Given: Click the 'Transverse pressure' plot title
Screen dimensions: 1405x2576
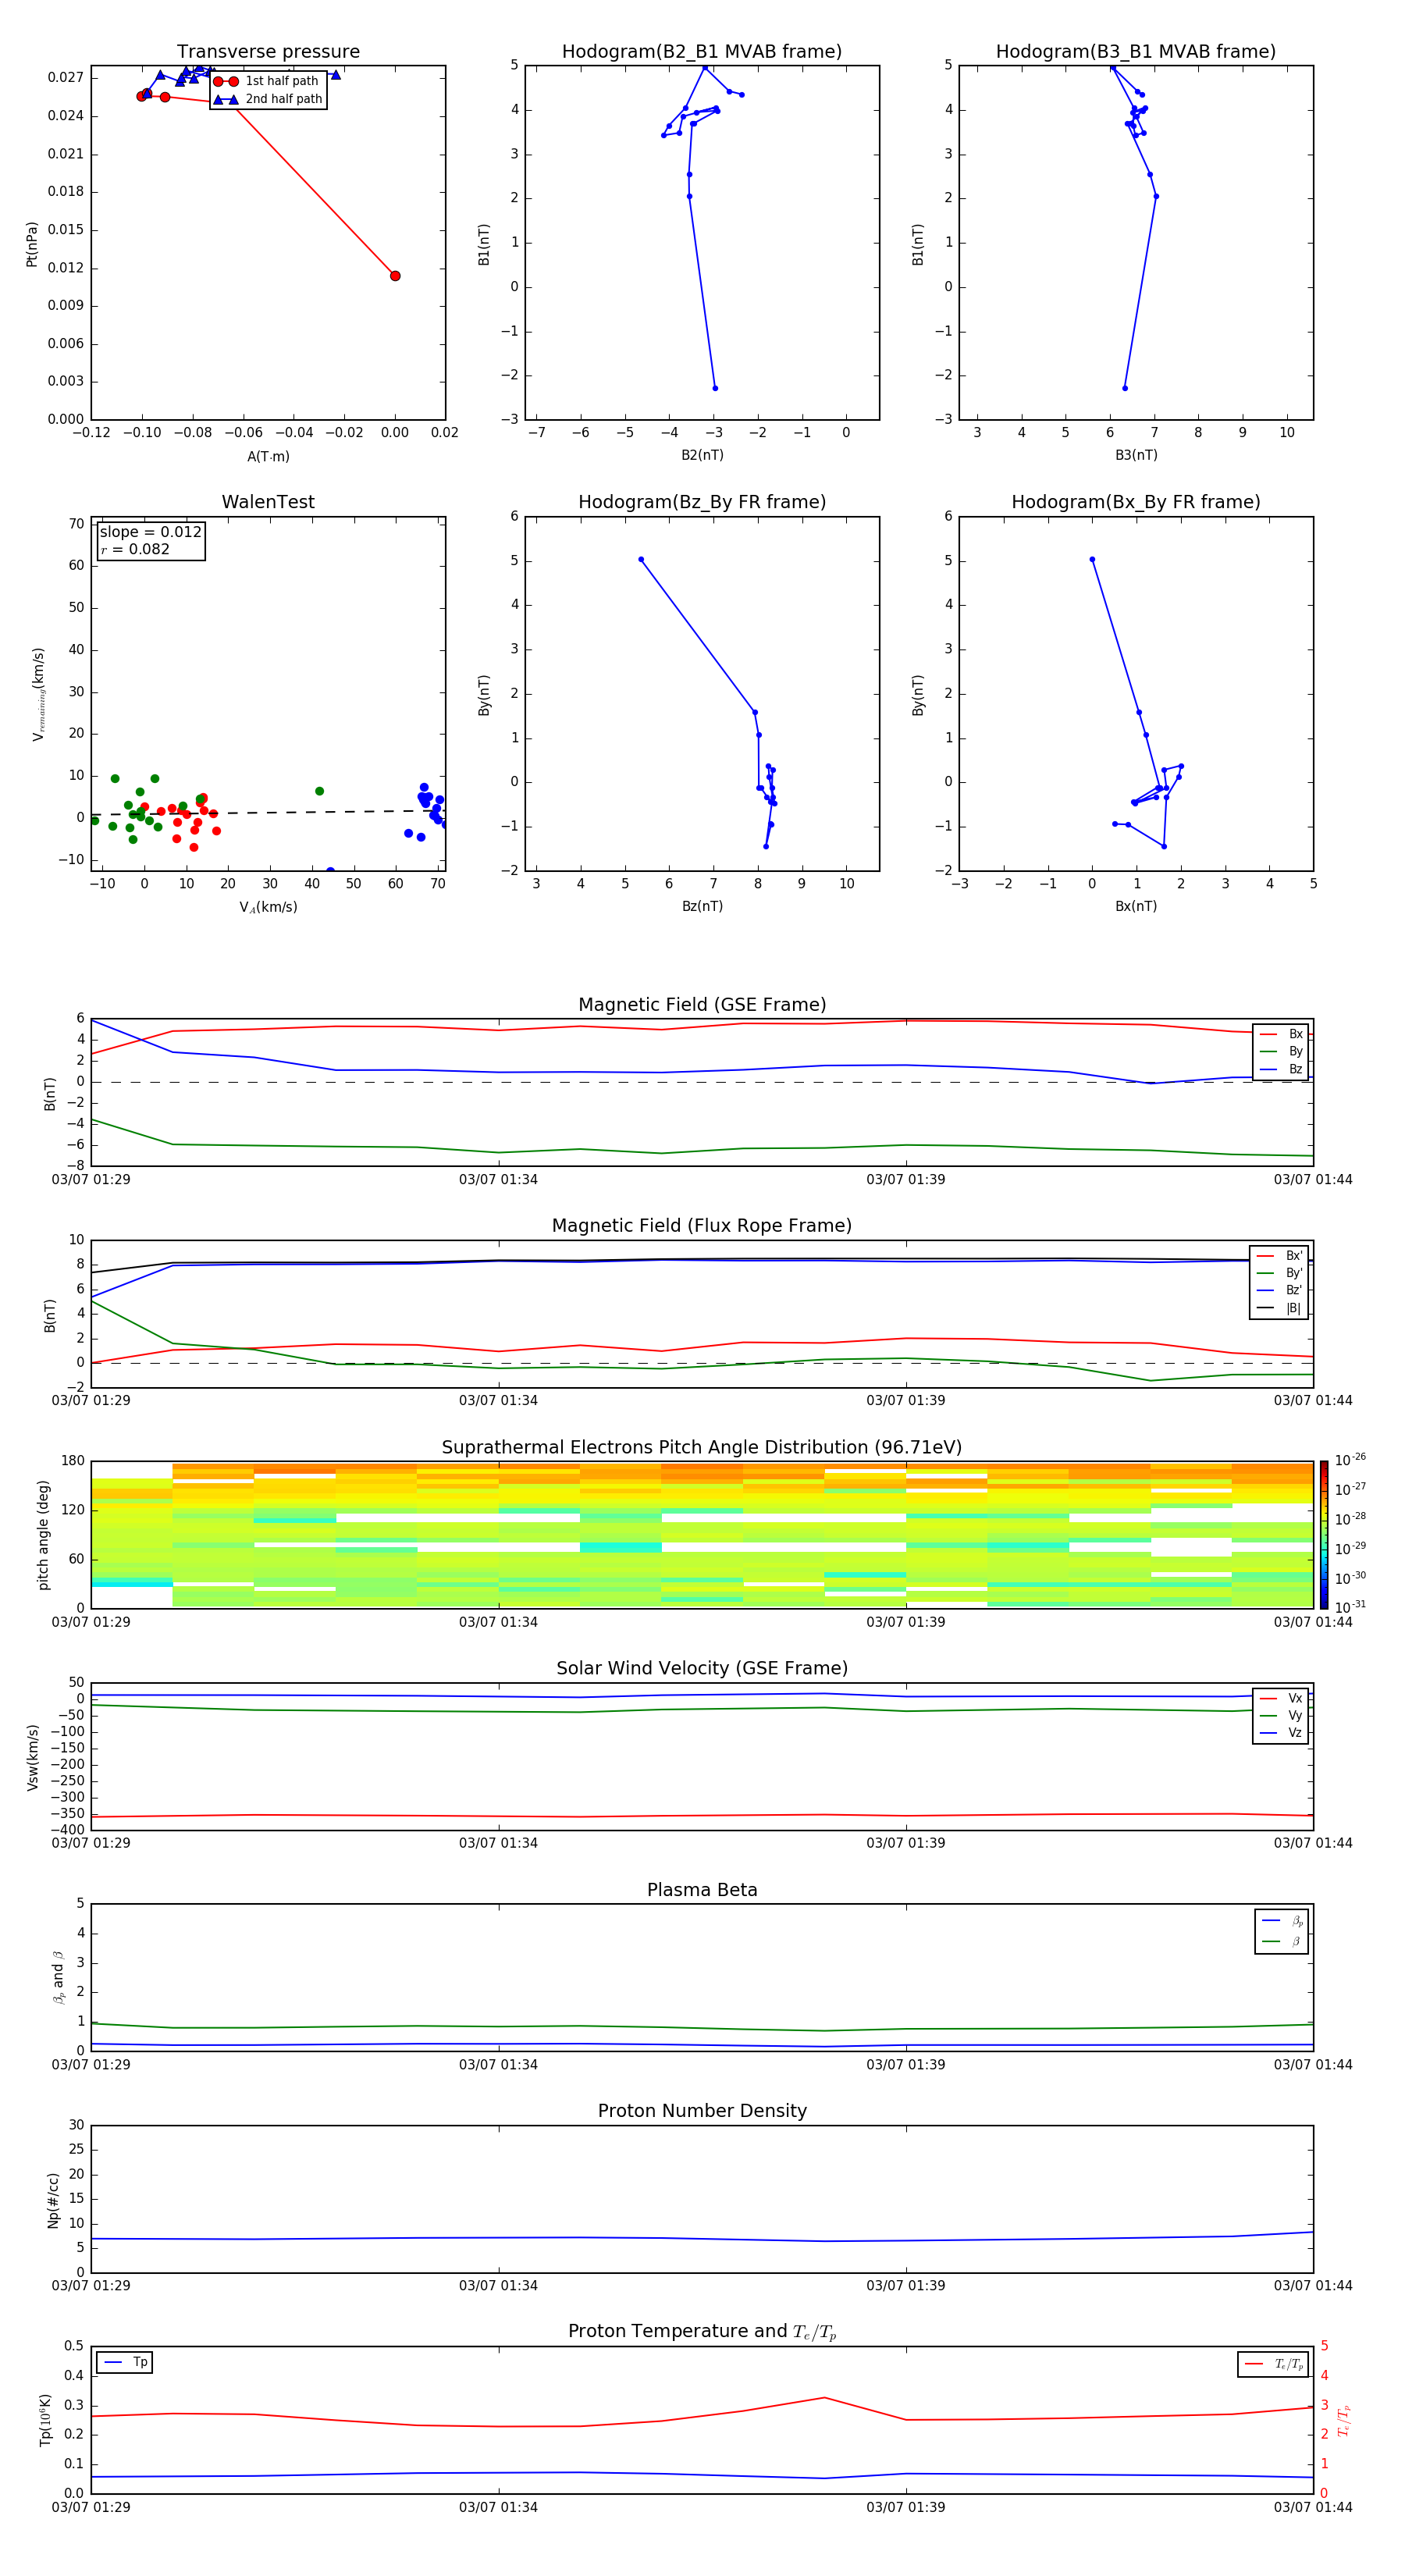Looking at the screenshot, I should coord(268,52).
